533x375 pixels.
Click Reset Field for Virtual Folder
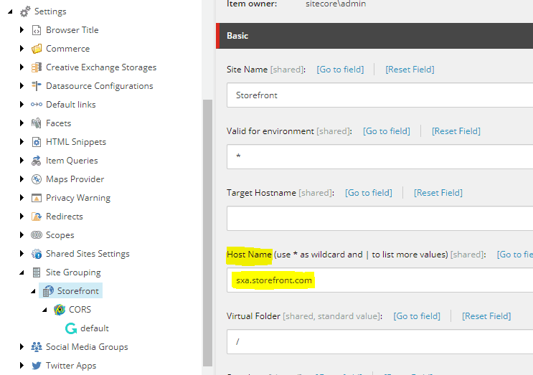click(x=486, y=316)
